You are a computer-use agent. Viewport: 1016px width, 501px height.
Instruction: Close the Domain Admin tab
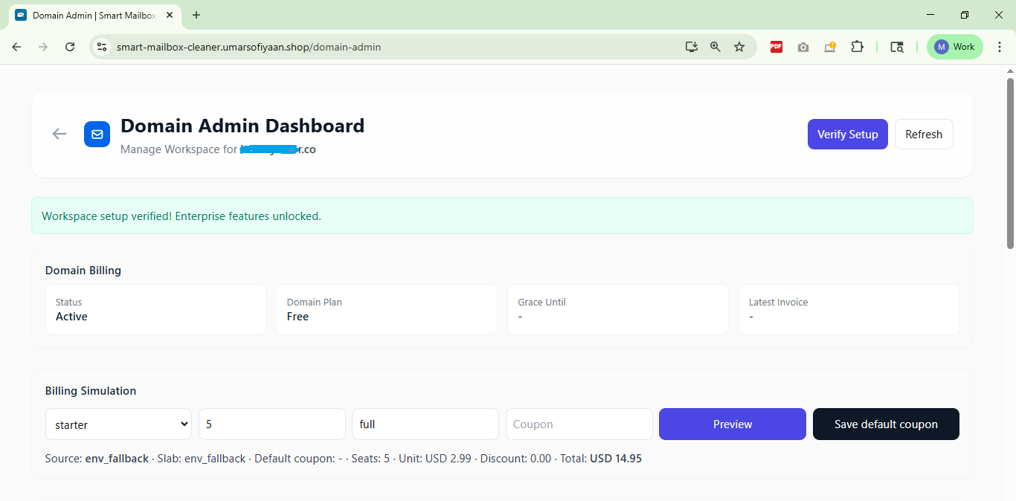point(169,15)
